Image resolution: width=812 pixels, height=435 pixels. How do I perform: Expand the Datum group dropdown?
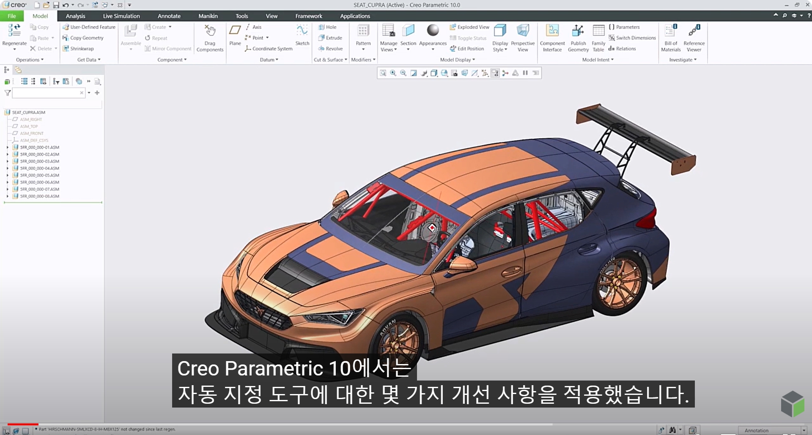pos(269,60)
